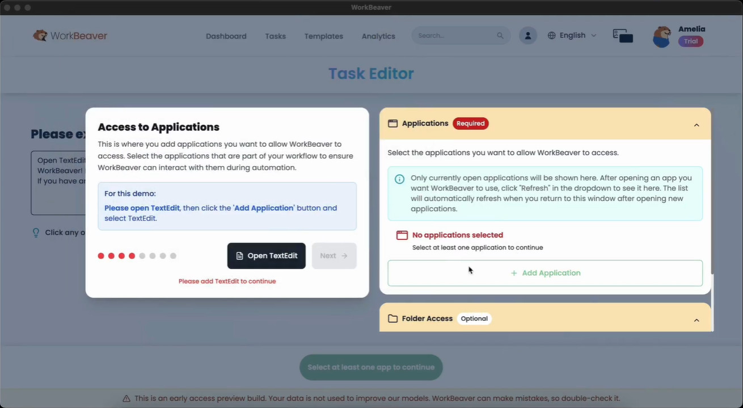This screenshot has width=743, height=408.
Task: Click the red macOS close window button
Action: pyautogui.click(x=7, y=7)
